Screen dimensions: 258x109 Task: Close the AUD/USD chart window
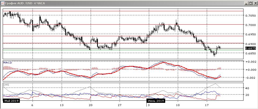255,3
